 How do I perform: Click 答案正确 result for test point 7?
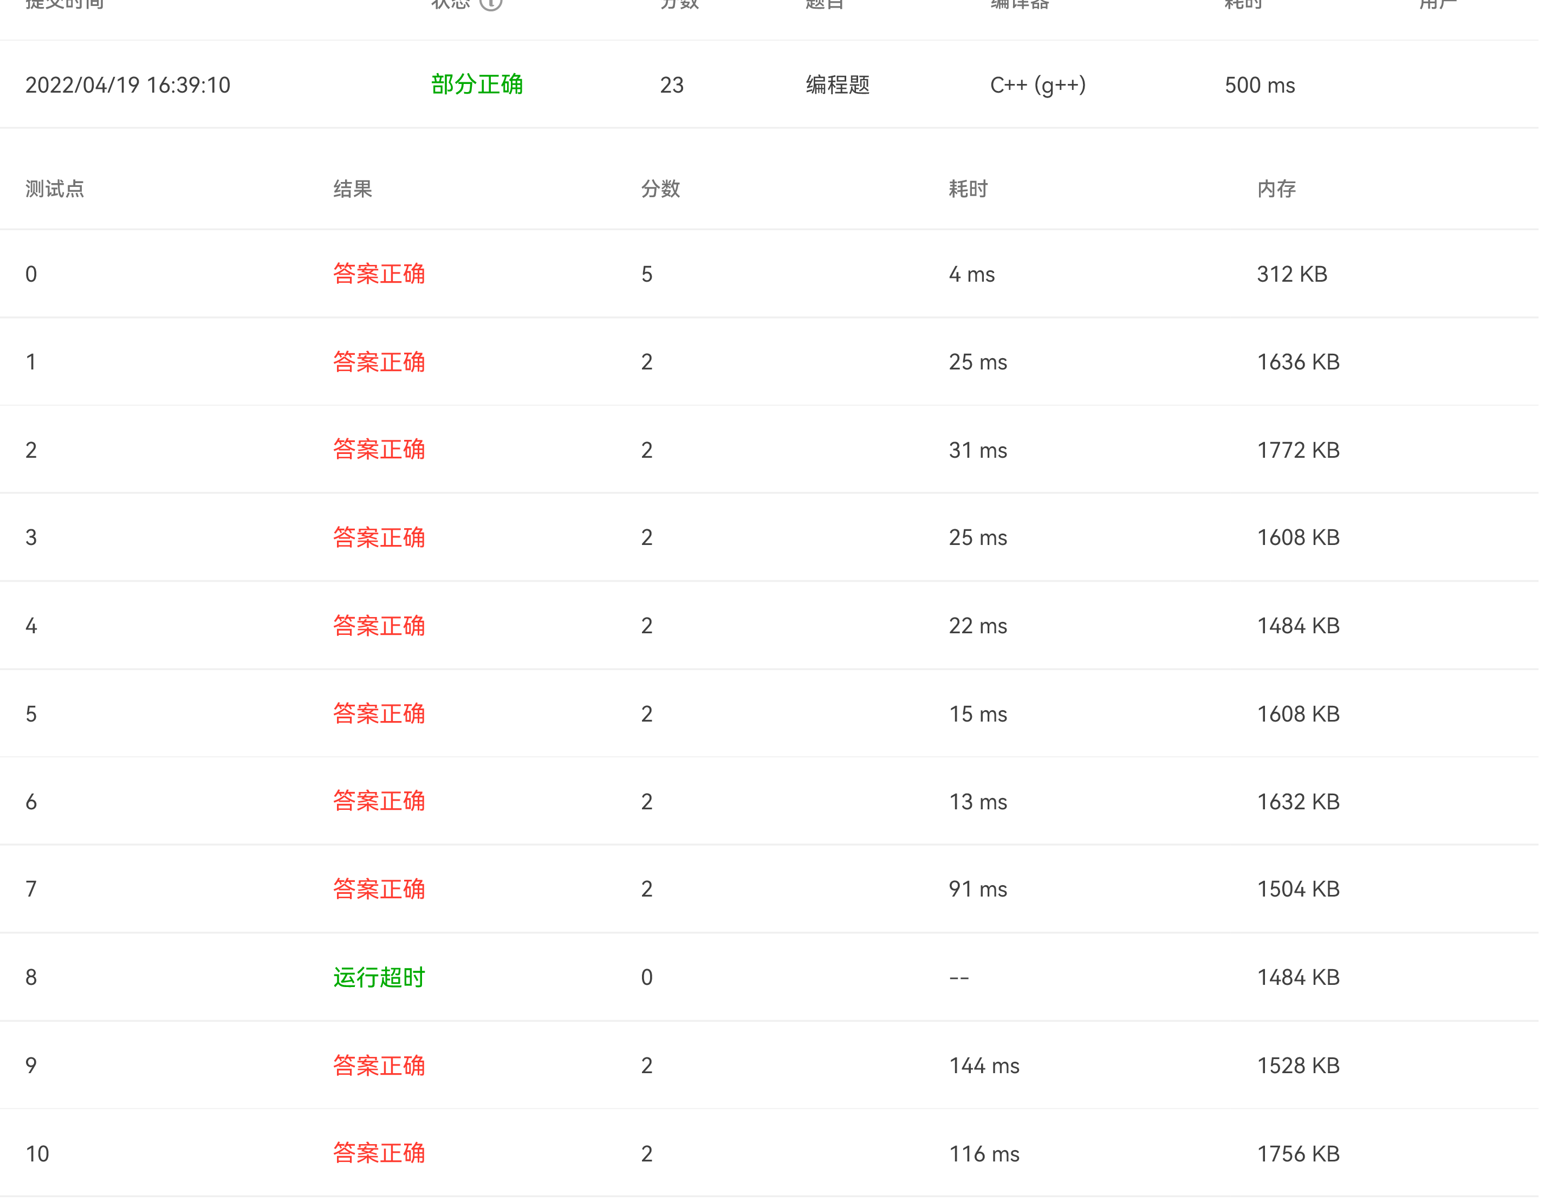(x=379, y=889)
